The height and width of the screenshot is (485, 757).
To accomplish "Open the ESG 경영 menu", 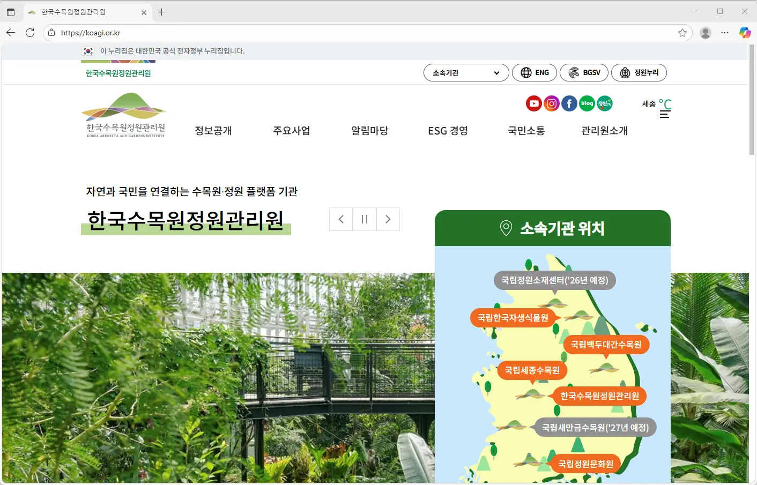I will click(448, 130).
